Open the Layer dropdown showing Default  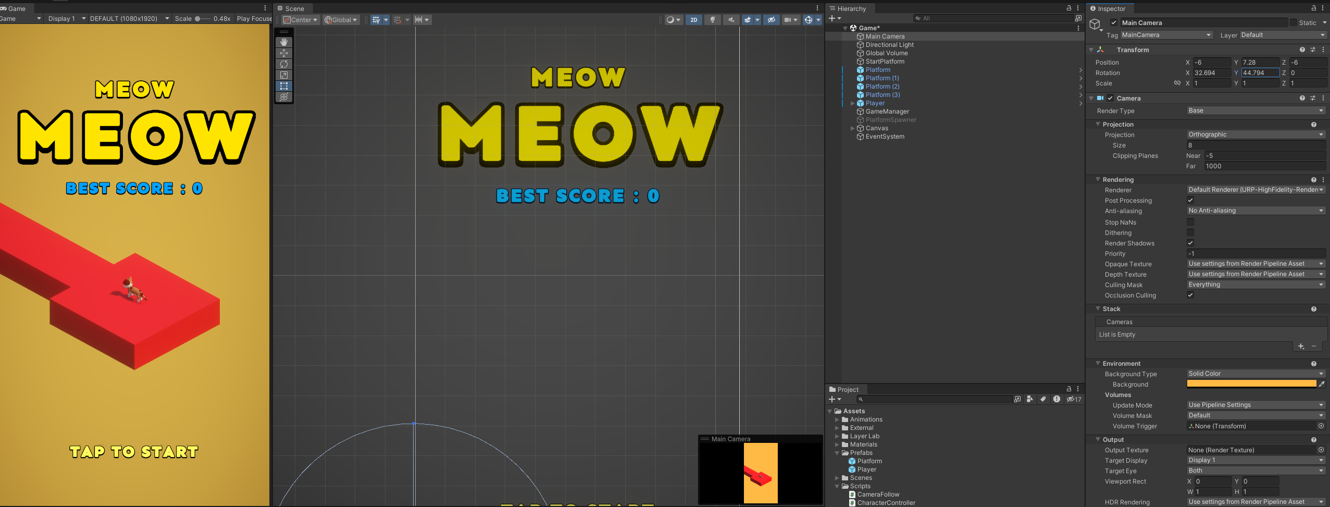coord(1283,35)
